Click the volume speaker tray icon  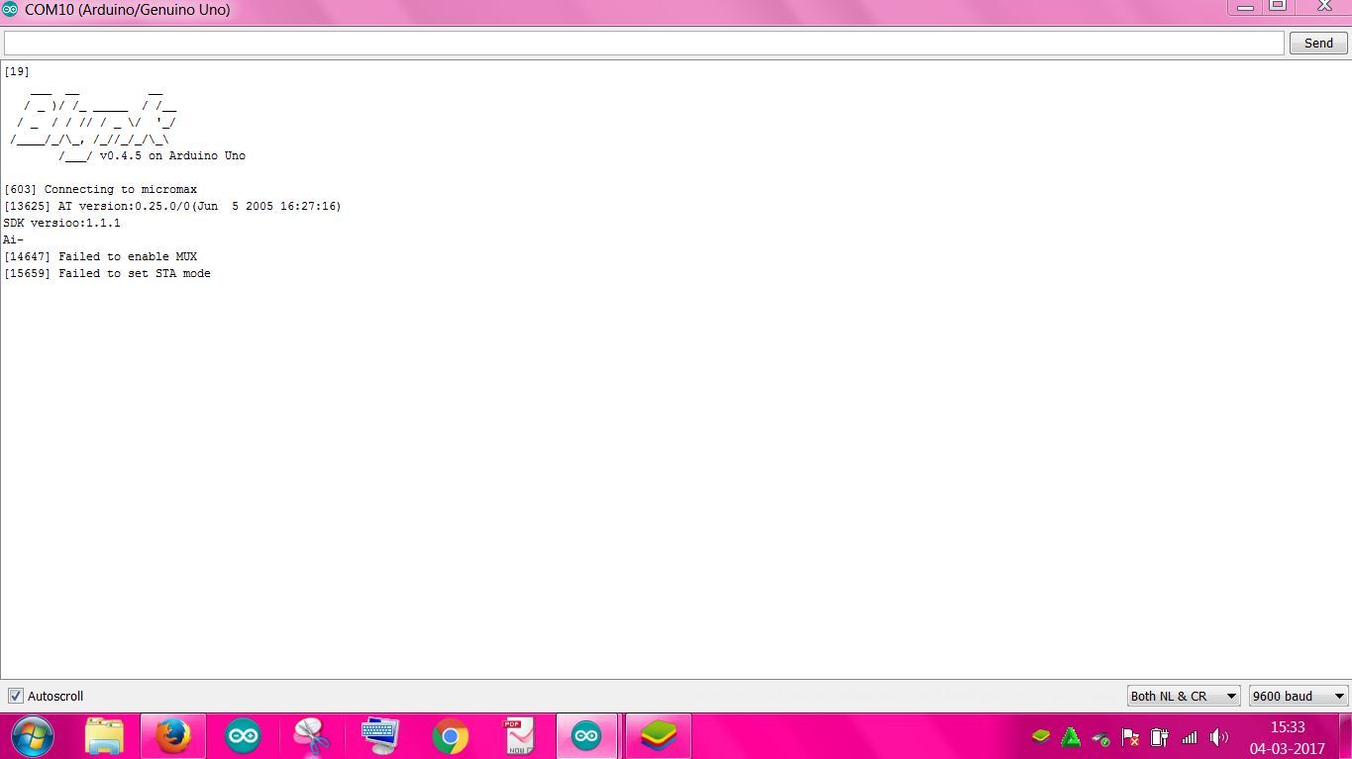(1219, 737)
